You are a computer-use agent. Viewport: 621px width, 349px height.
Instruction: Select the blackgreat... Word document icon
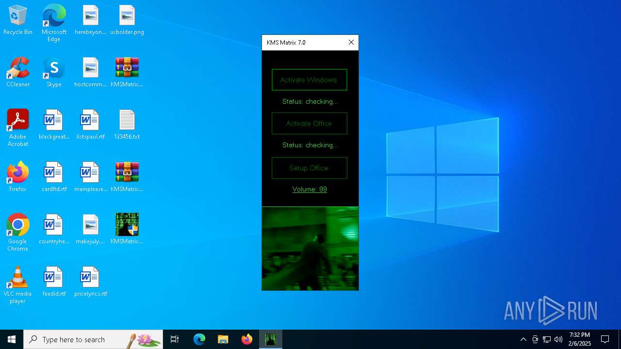point(54,125)
